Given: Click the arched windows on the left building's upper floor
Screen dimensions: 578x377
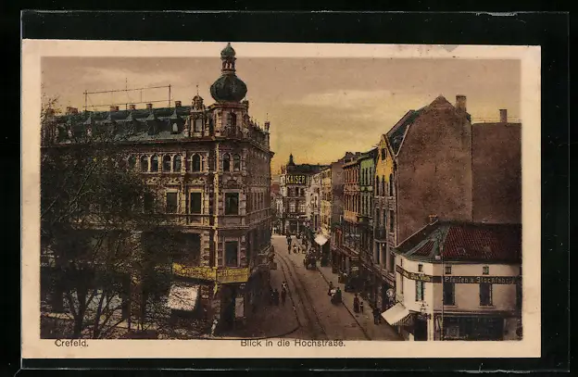Looking at the screenshot, I should 167,163.
